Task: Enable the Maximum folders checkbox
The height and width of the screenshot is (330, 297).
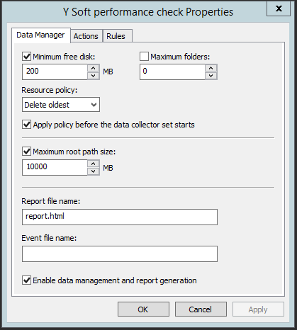Action: [144, 57]
